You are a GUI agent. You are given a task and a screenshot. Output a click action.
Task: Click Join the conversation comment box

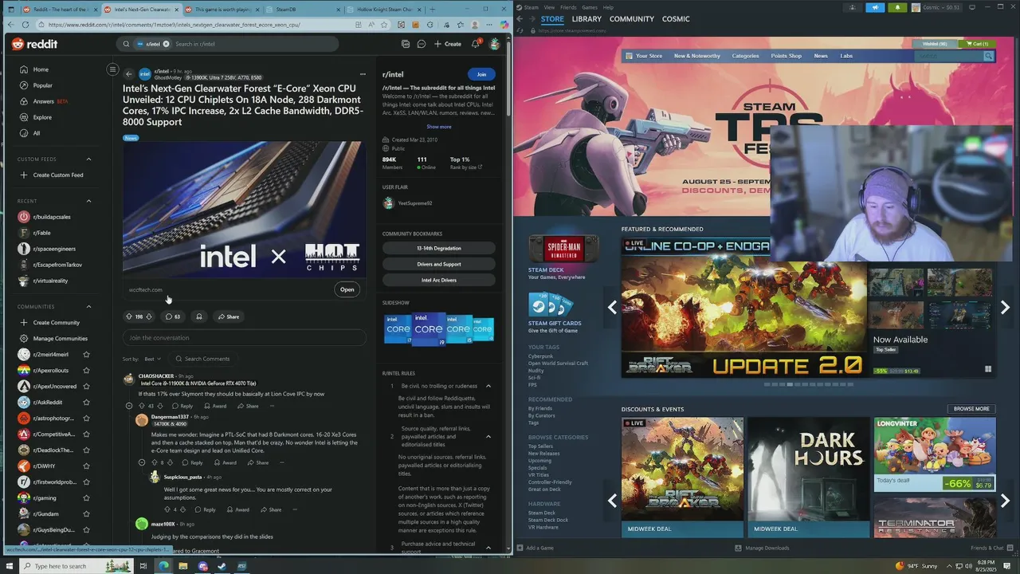click(245, 338)
